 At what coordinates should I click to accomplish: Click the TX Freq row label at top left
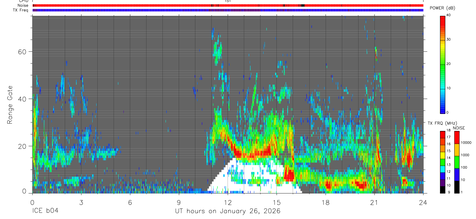click(x=21, y=10)
